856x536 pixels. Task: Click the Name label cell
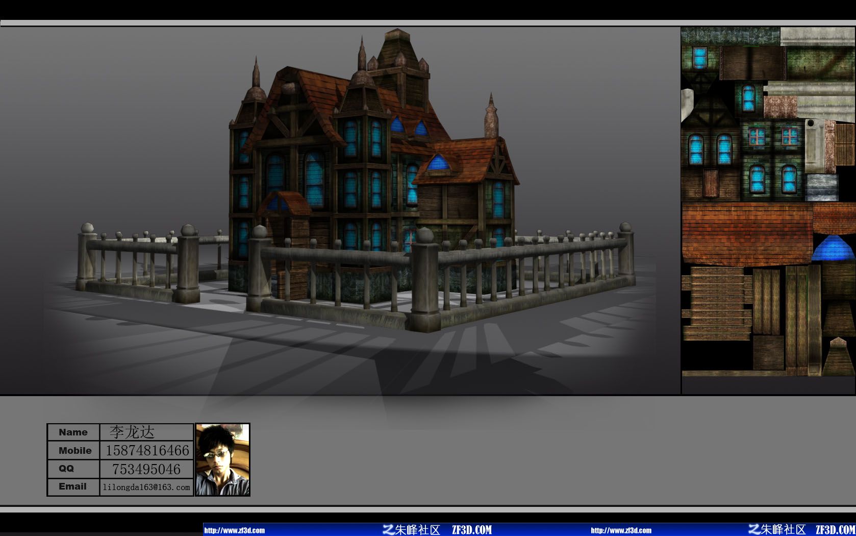point(73,432)
